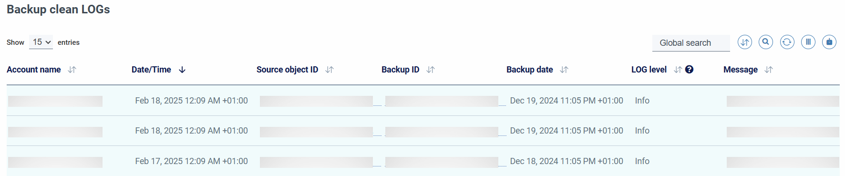Click the Date/Time descending sort arrow
The height and width of the screenshot is (176, 845).
(182, 70)
